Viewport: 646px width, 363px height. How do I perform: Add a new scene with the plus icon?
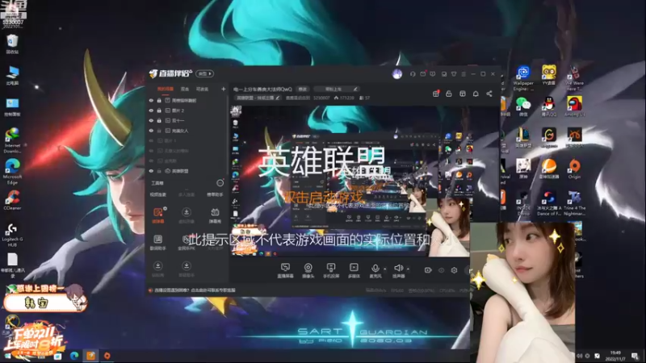click(224, 89)
